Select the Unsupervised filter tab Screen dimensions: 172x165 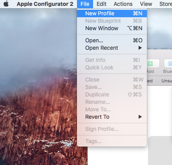[167, 81]
